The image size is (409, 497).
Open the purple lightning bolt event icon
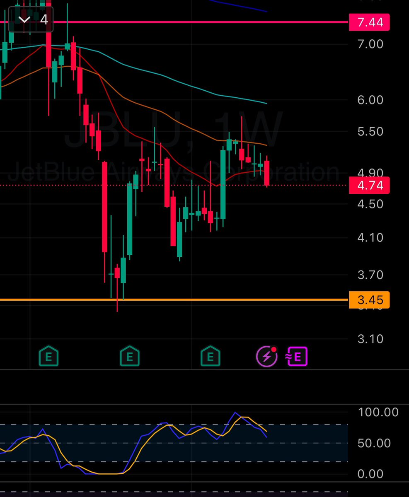point(267,357)
